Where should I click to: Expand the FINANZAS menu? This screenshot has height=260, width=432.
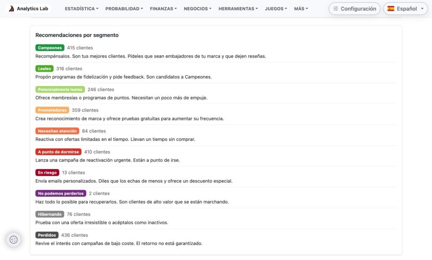(x=163, y=8)
